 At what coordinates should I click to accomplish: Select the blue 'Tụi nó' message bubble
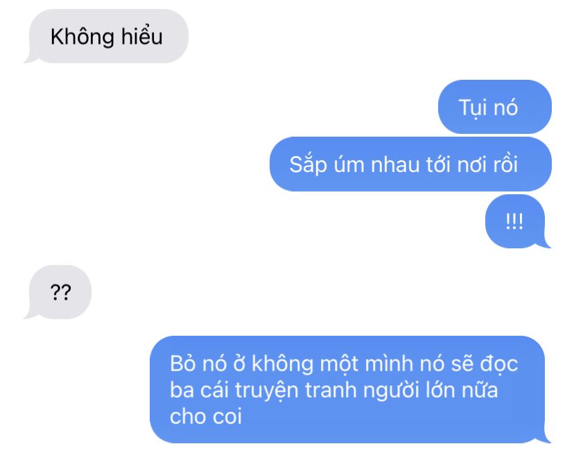coord(494,107)
